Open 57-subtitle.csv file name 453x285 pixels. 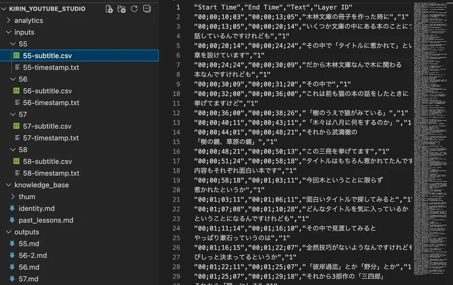tap(47, 126)
